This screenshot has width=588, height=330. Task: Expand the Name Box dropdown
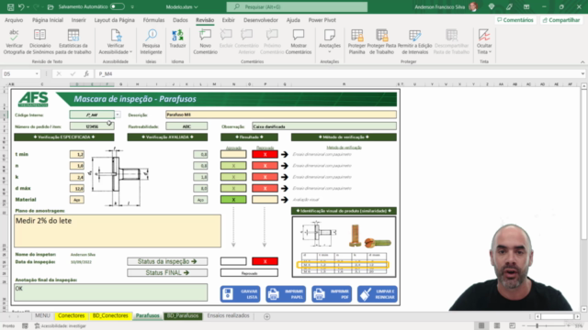pyautogui.click(x=37, y=74)
